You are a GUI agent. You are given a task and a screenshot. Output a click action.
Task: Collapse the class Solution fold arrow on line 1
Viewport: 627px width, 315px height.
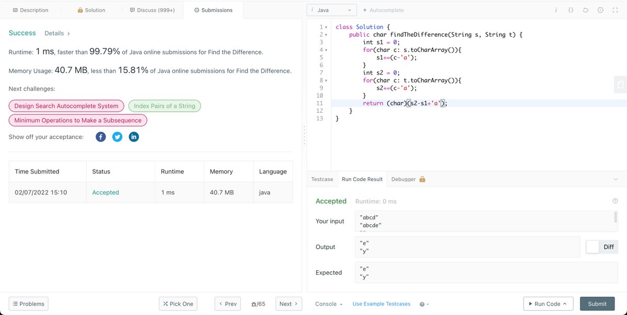[x=326, y=27]
